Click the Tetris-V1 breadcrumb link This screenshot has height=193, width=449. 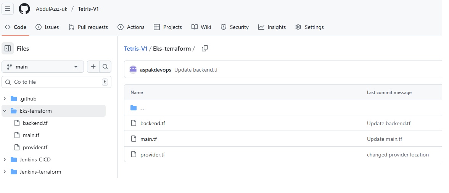tap(135, 48)
